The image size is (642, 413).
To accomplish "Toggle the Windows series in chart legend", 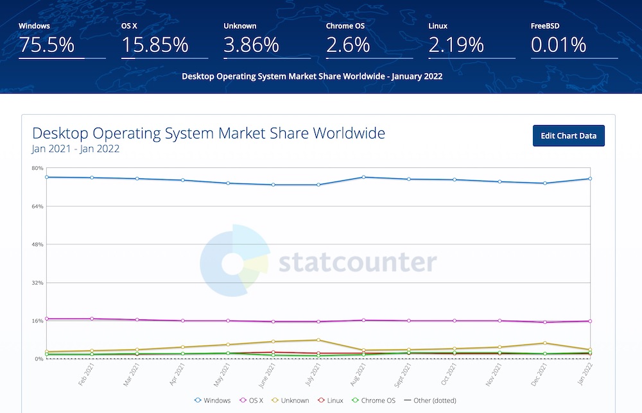I will click(213, 400).
